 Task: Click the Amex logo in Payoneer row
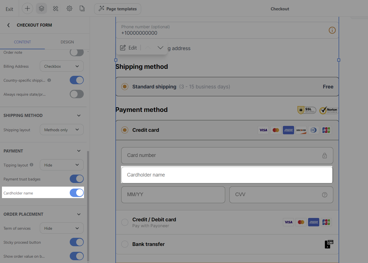pos(314,222)
